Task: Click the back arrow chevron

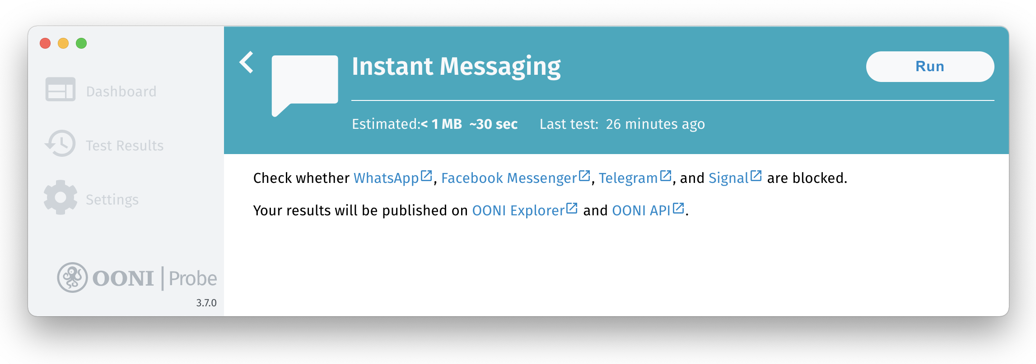Action: pos(247,63)
